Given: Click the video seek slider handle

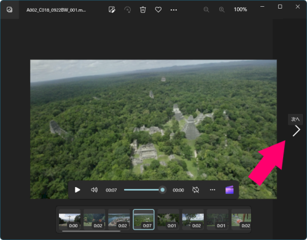Looking at the screenshot, I should pyautogui.click(x=163, y=190).
